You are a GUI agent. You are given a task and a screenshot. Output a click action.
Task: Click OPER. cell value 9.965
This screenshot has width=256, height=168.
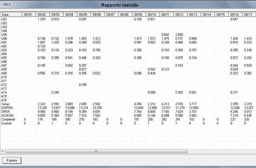(41, 112)
